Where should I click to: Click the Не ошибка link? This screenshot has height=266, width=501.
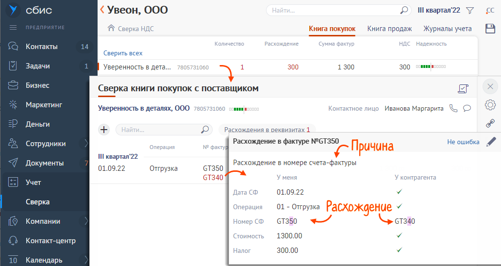pyautogui.click(x=463, y=142)
